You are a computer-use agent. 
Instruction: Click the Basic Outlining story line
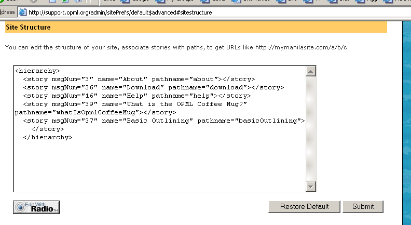coord(163,121)
